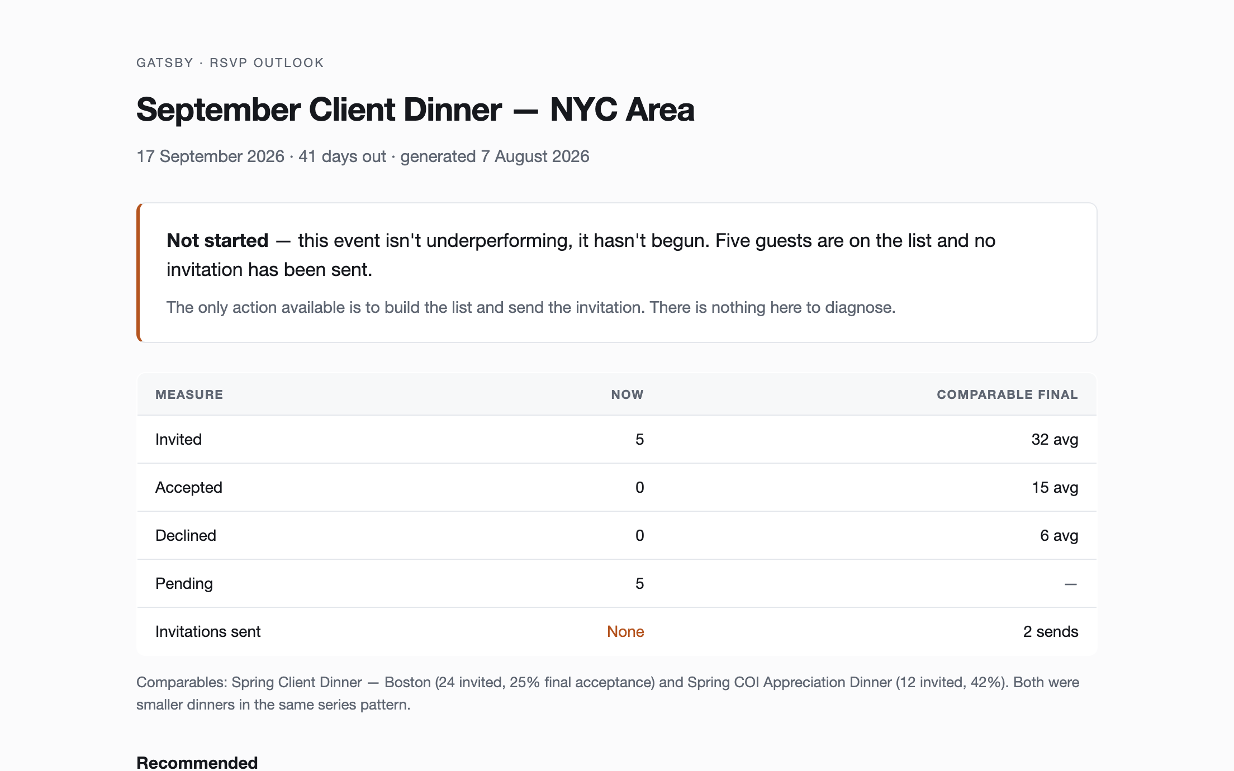Click the Pending row label
Viewport: 1234px width, 771px height.
(x=184, y=583)
